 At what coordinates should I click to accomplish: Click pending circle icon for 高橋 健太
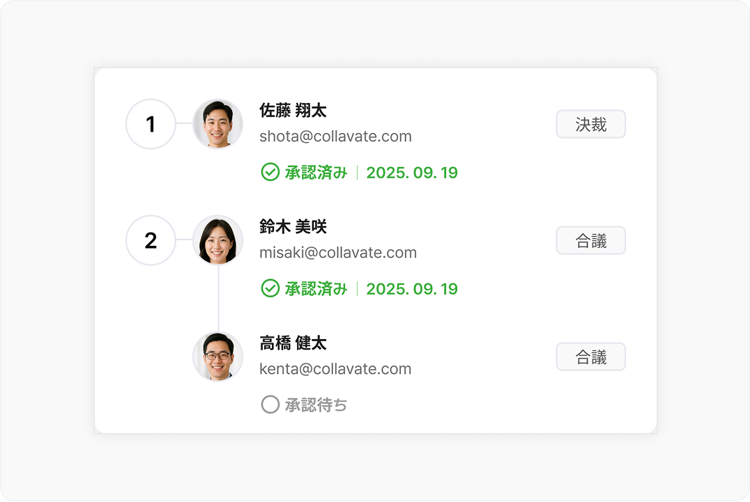coord(270,405)
